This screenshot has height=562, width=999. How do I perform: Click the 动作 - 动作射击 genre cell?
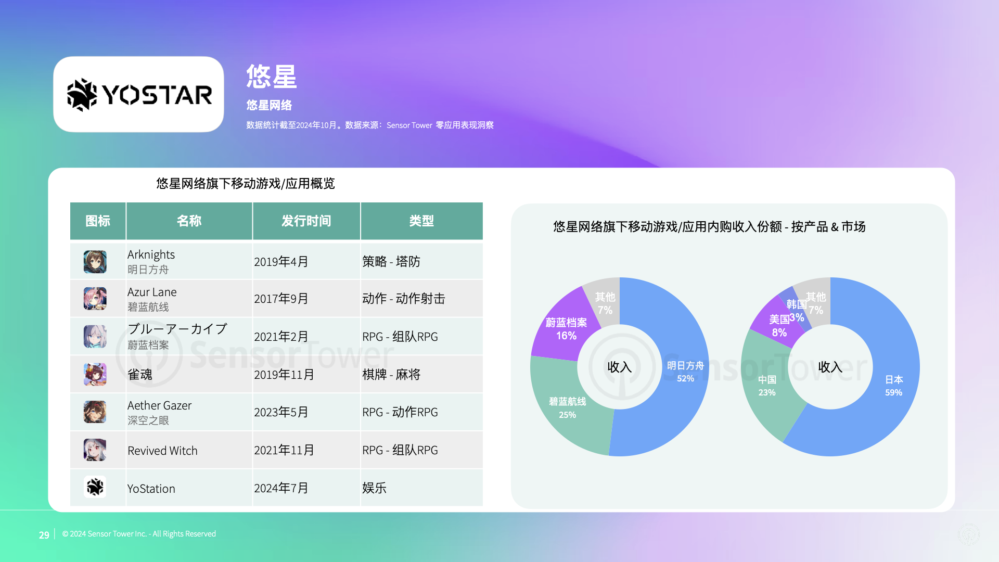coord(421,299)
